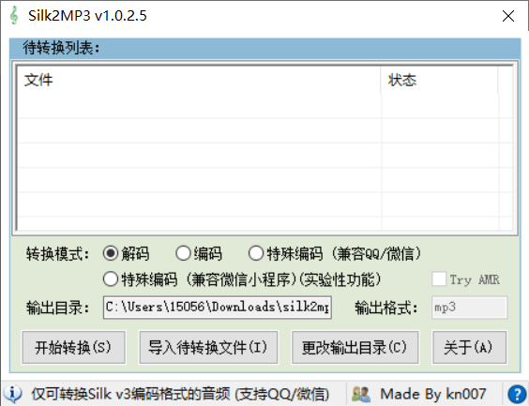Click the 输出格式 mp3 field
Viewport: 529px width, 406px height.
(469, 308)
